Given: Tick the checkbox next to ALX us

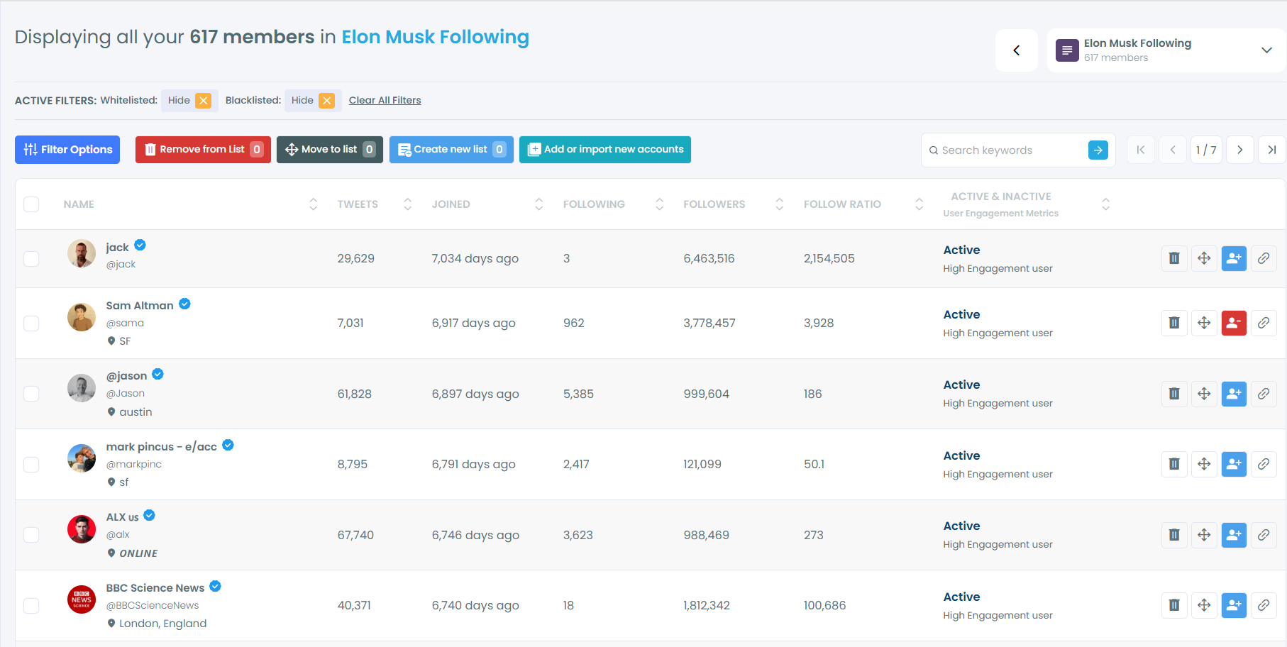Looking at the screenshot, I should pyautogui.click(x=31, y=535).
